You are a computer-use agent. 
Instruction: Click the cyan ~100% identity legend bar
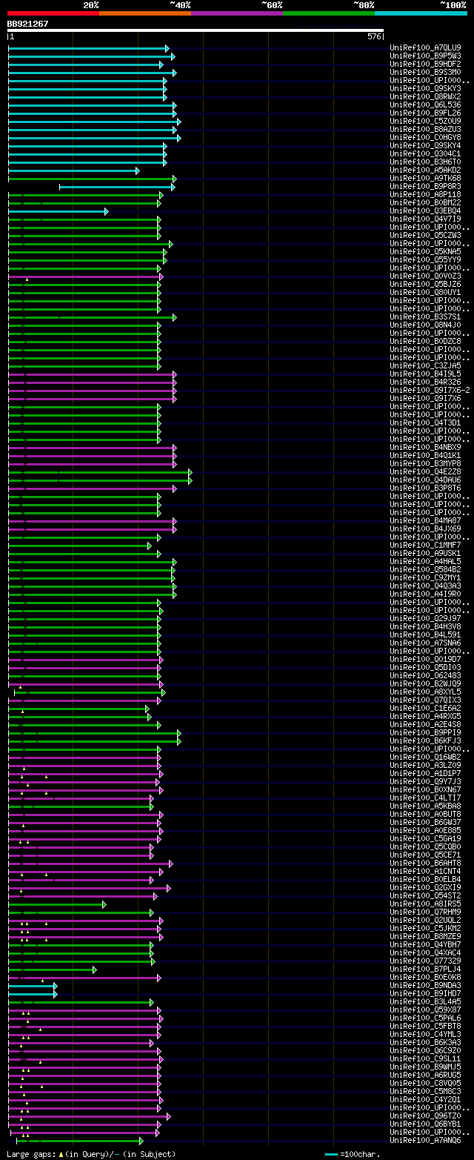[421, 13]
